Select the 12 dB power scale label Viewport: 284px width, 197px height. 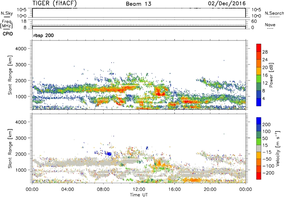(265, 83)
